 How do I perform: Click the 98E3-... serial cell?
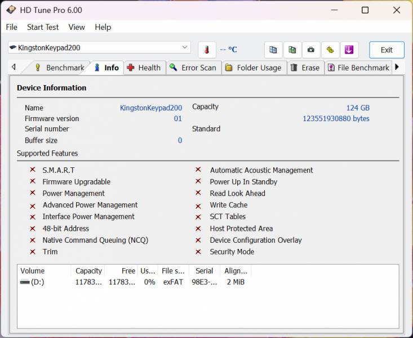205,282
